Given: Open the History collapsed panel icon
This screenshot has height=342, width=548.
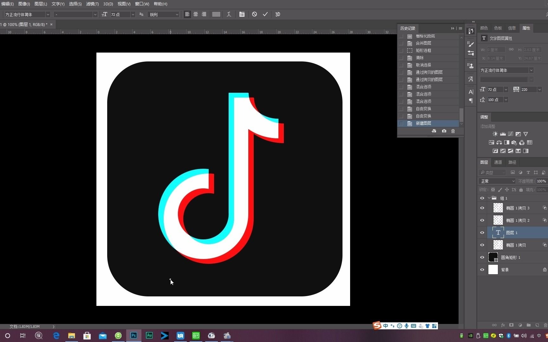Looking at the screenshot, I should [471, 31].
